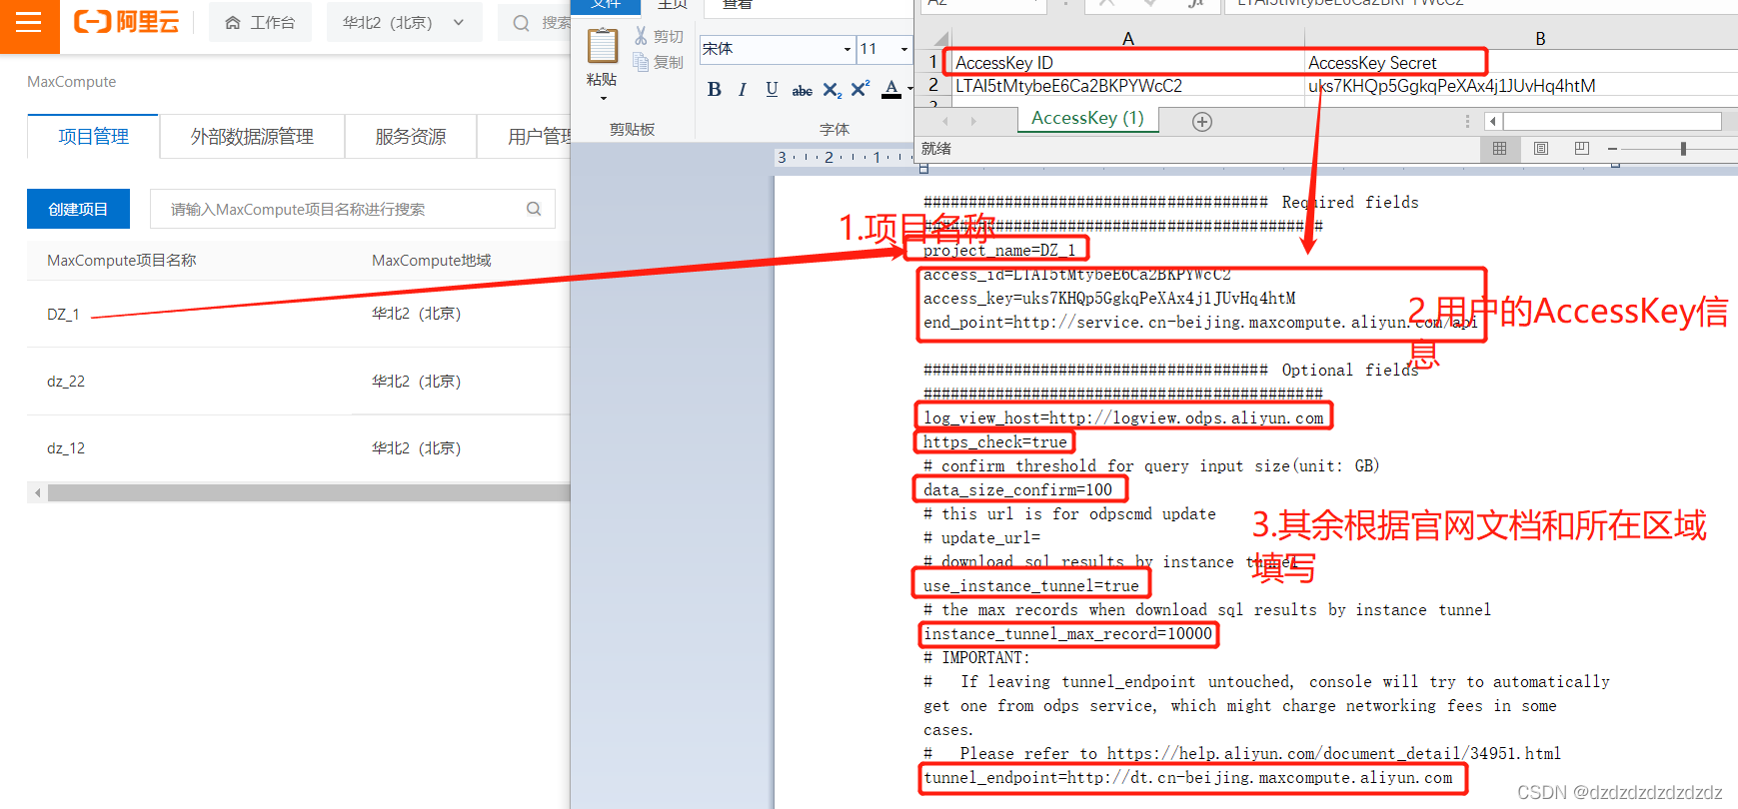1738x809 pixels.
Task: Click the line 'https_check=true'
Action: tap(995, 441)
